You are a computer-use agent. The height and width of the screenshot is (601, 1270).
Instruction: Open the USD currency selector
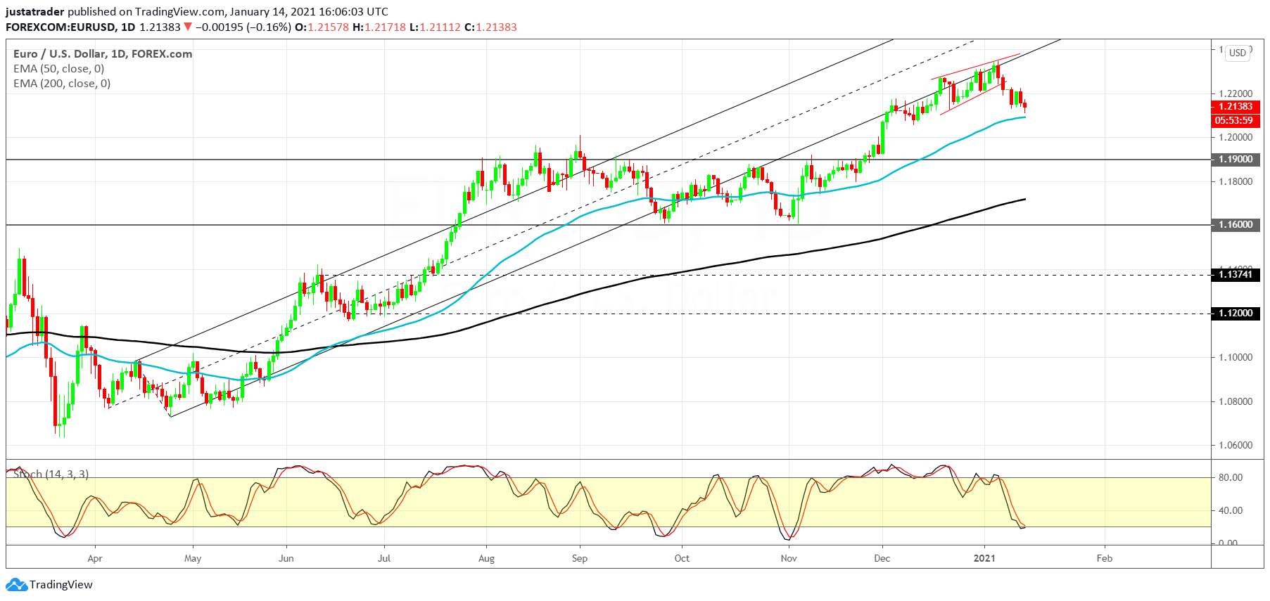click(1238, 53)
